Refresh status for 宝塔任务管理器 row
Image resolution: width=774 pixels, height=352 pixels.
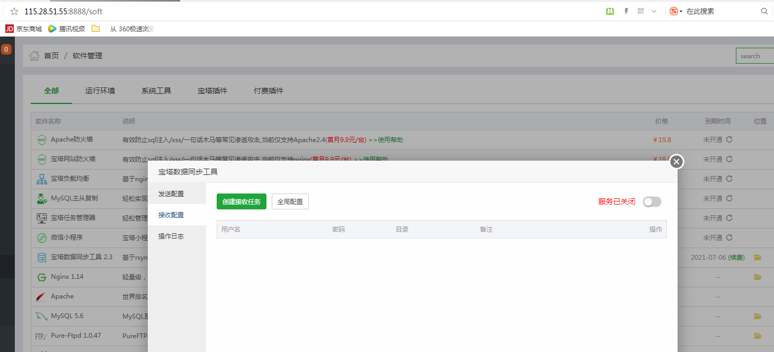click(x=729, y=218)
